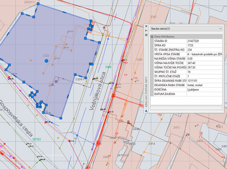Select the VRSTA VPISA STAVBE value
The width and height of the screenshot is (227, 169).
point(204,54)
